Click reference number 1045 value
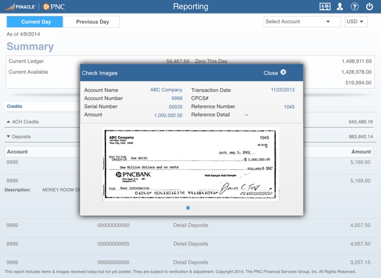The width and height of the screenshot is (381, 278). 289,106
